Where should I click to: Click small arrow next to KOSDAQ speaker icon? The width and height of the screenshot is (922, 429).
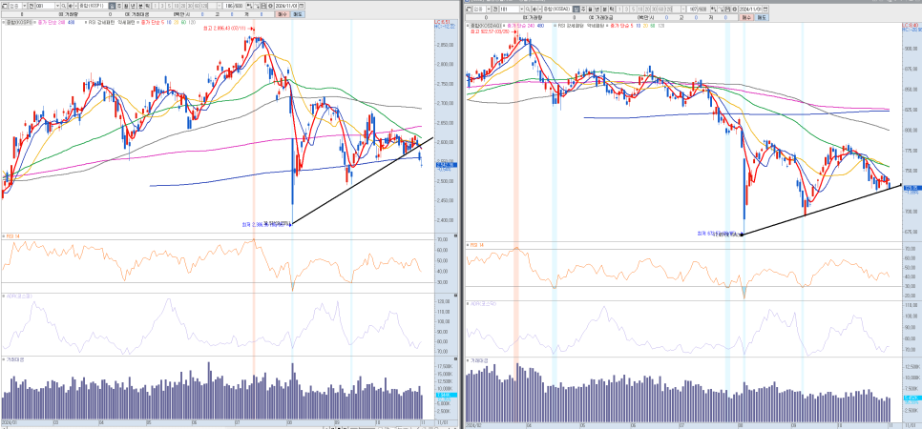point(540,9)
